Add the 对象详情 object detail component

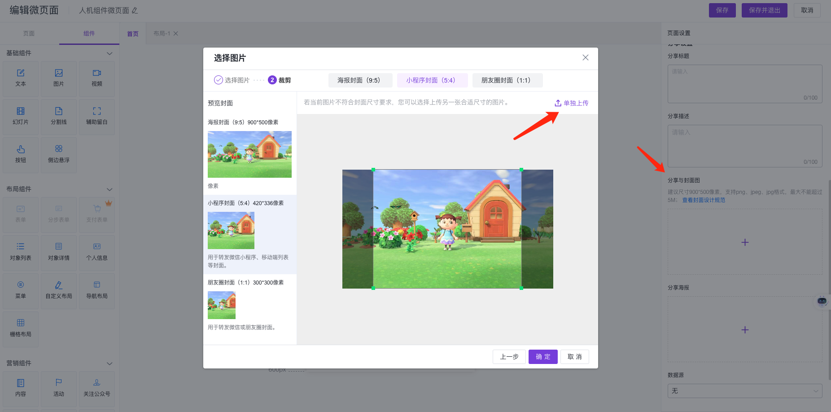coord(59,253)
